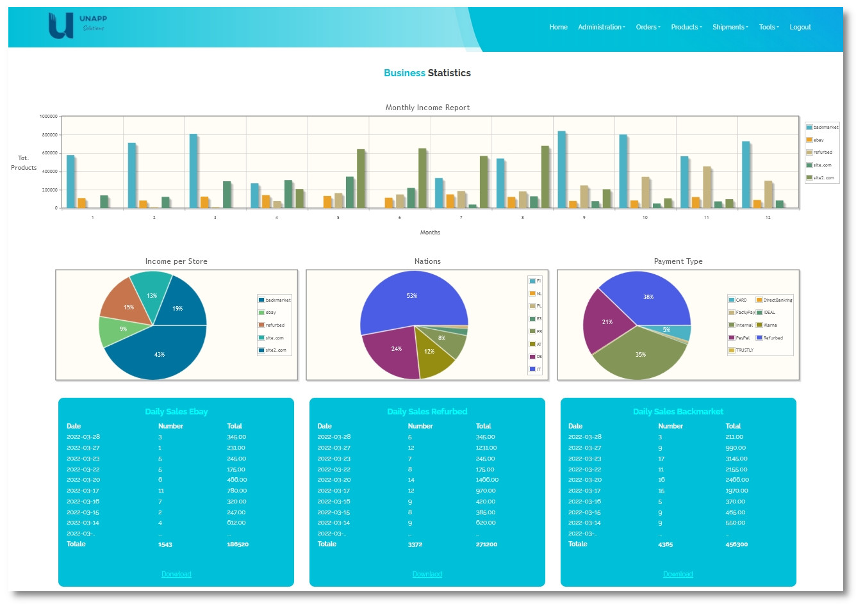Click the ebay legend icon in Income per Store
This screenshot has height=604, width=856.
coord(261,313)
